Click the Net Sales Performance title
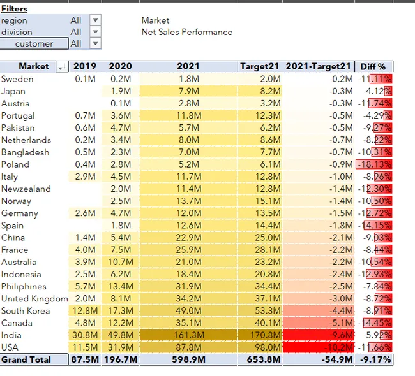Viewport: 415px width, 376px height. pyautogui.click(x=187, y=32)
